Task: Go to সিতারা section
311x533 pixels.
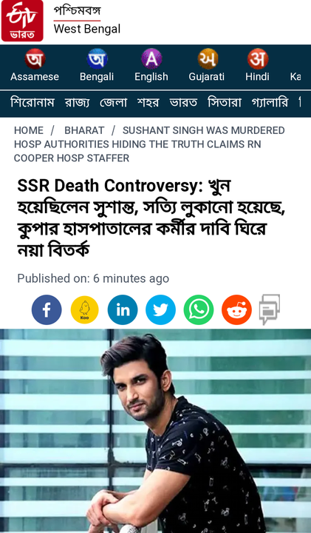Action: pyautogui.click(x=224, y=102)
